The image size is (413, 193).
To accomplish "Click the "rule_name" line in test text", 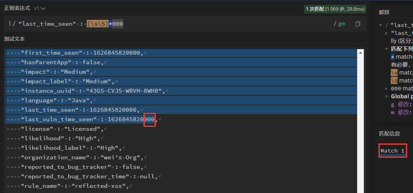I will [75, 186].
